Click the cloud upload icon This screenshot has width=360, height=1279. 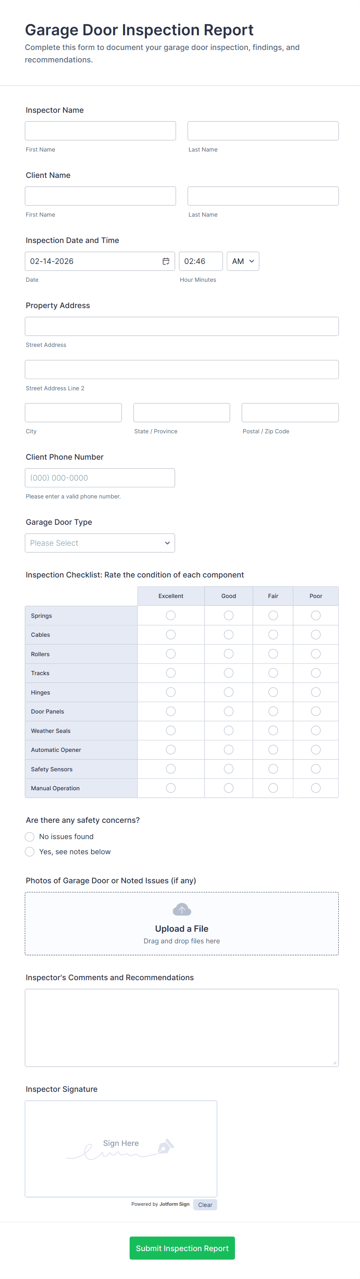pyautogui.click(x=182, y=910)
